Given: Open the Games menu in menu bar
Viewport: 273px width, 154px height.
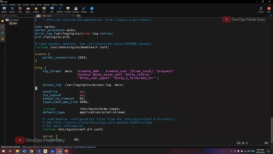Looking at the screenshot, I should (39, 5).
